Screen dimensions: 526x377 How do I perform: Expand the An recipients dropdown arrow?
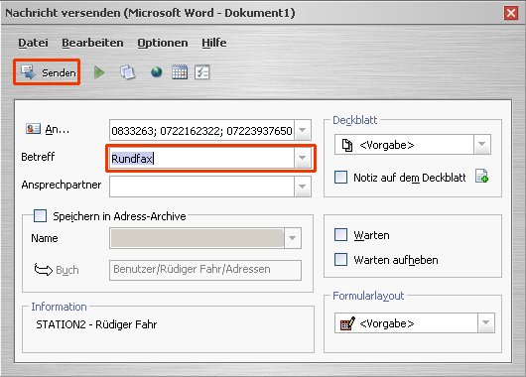tap(303, 130)
